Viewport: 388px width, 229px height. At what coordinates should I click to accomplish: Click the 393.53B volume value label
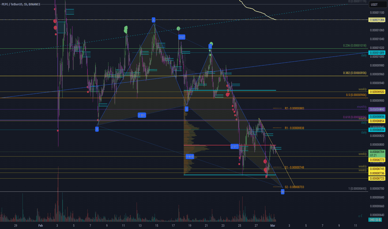(375, 220)
